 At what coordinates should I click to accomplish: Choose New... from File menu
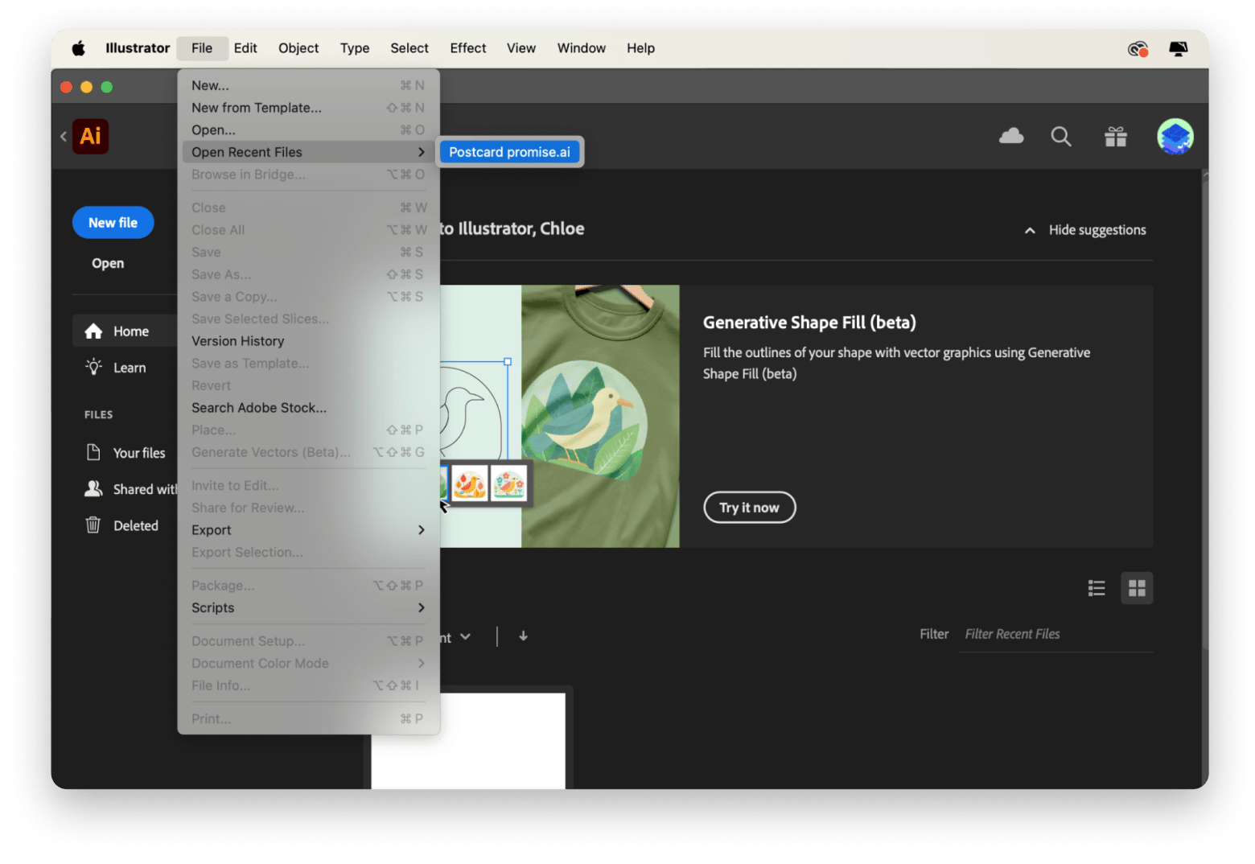pos(308,85)
